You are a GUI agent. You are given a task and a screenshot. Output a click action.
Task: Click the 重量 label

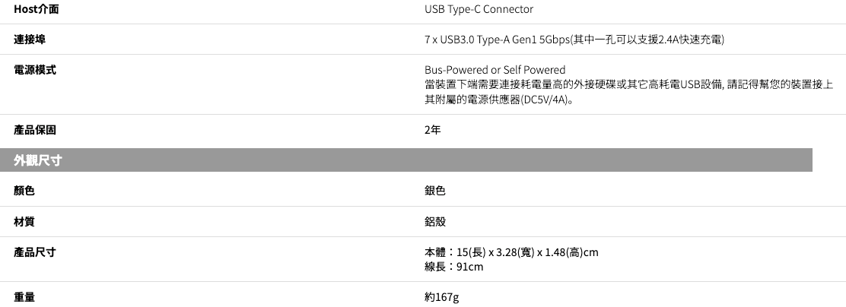click(24, 296)
